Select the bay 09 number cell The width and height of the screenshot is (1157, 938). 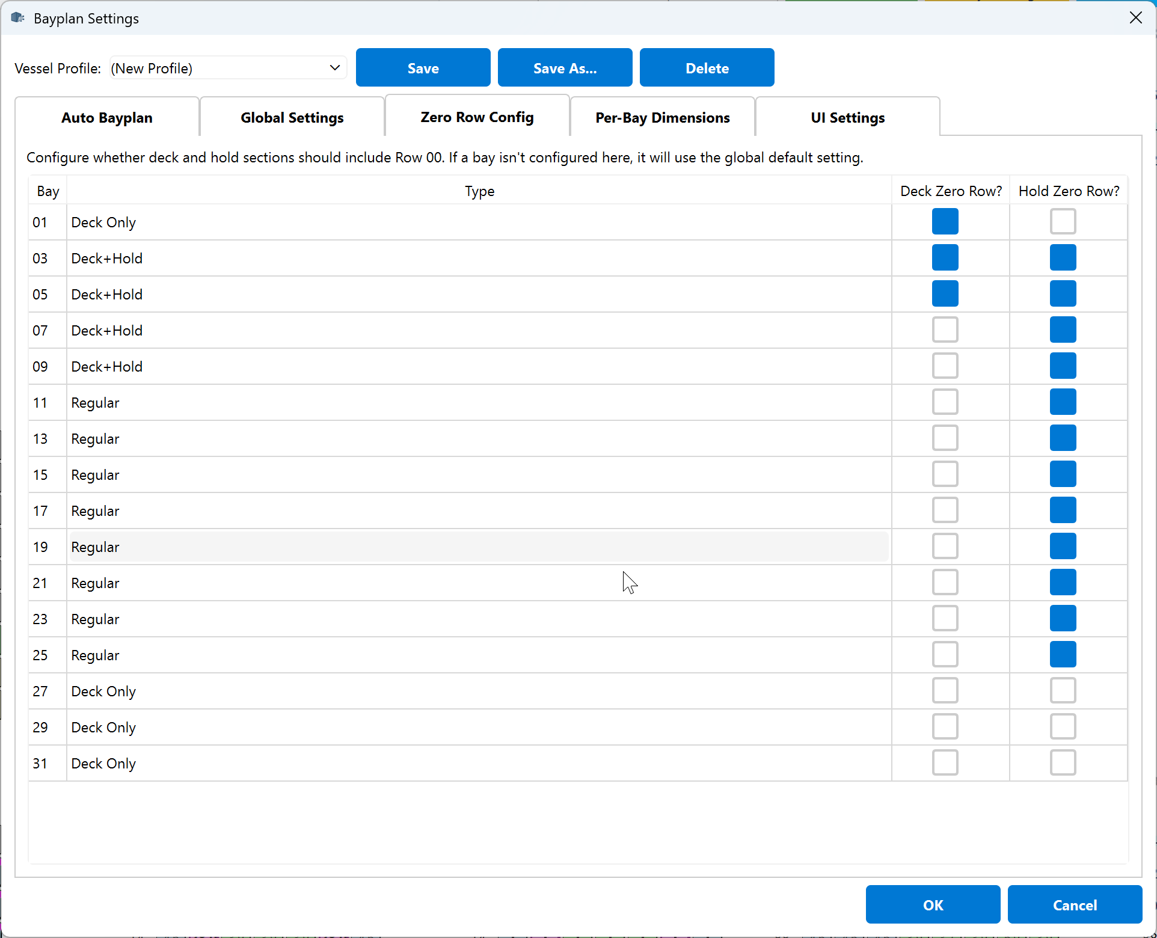coord(48,366)
